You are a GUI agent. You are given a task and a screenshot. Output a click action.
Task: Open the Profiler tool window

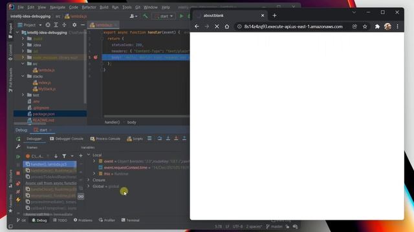coord(107,220)
